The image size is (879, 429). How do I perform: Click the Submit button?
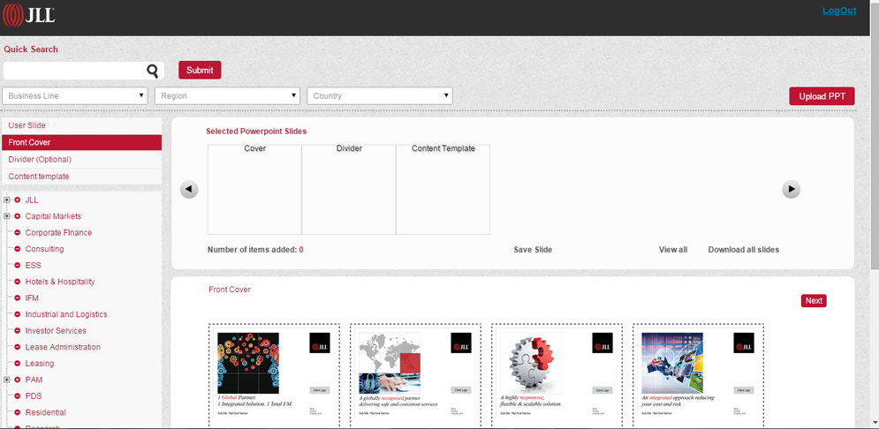click(x=201, y=70)
